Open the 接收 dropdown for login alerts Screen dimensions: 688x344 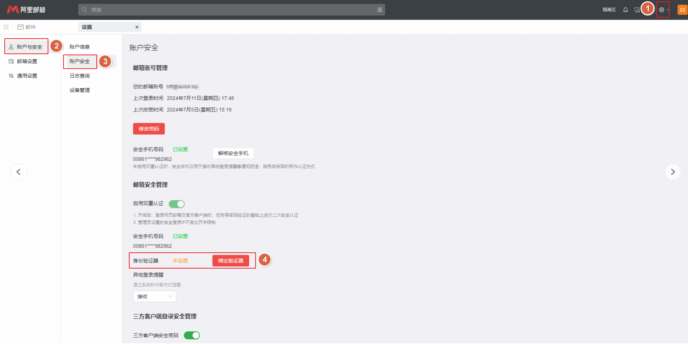coord(154,296)
